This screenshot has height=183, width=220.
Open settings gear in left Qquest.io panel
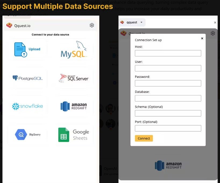click(x=92, y=25)
